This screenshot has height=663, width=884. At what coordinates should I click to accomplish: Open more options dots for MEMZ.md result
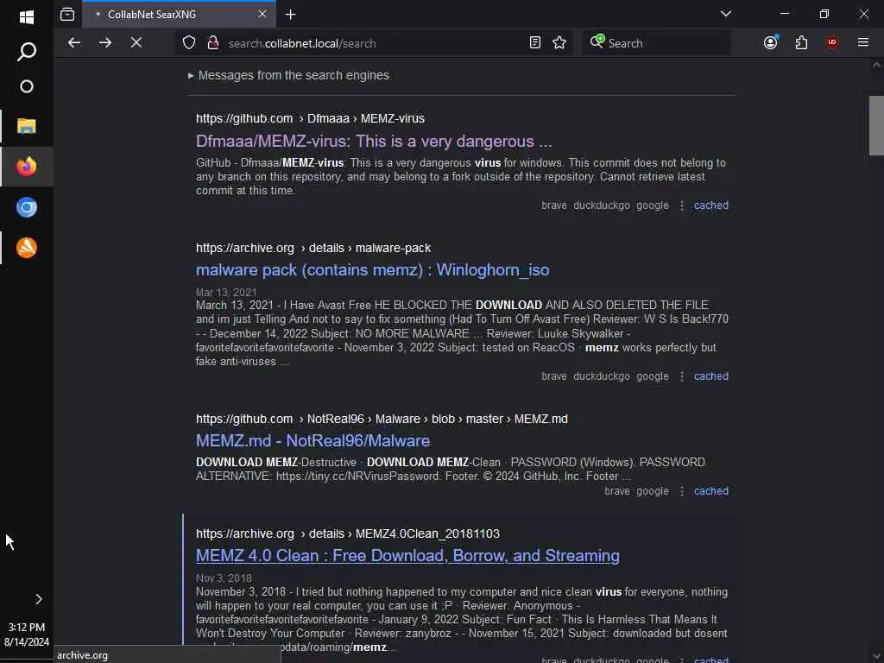point(682,491)
